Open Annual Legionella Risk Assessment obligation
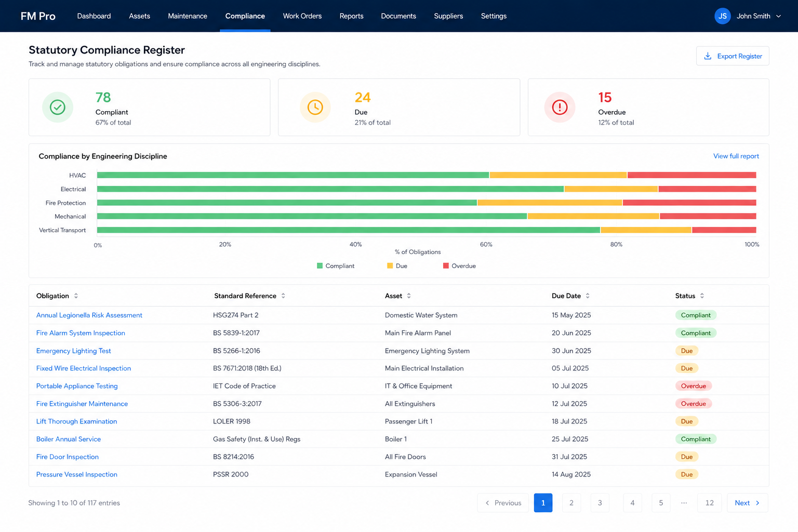The width and height of the screenshot is (798, 532). tap(89, 315)
